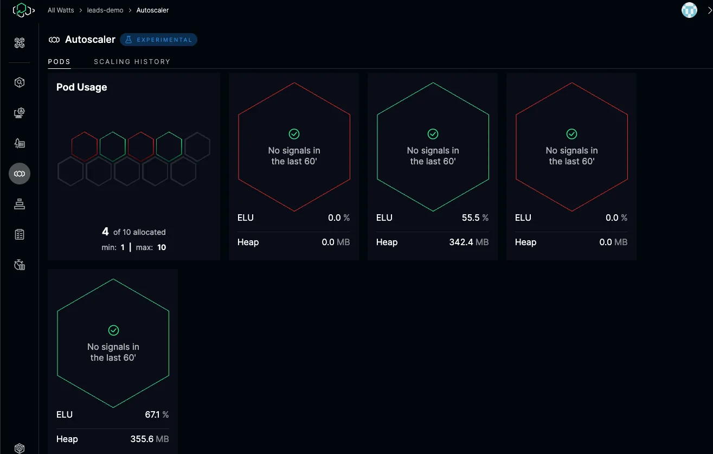The image size is (713, 454).
Task: Switch to the Scaling History tab
Action: [132, 62]
